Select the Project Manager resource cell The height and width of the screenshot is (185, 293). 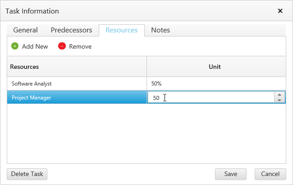(x=77, y=98)
